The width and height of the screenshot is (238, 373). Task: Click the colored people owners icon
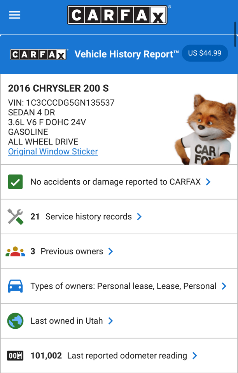coord(15,251)
